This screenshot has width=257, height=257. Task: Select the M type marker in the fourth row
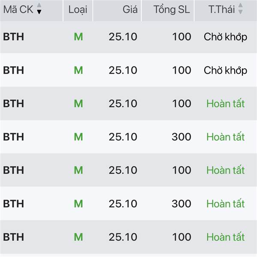[78, 137]
